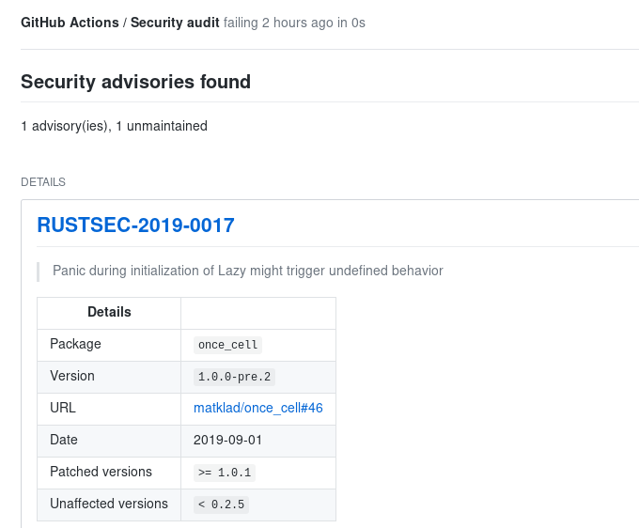Click the >= 1.0.1 patched versions tag

click(x=225, y=473)
